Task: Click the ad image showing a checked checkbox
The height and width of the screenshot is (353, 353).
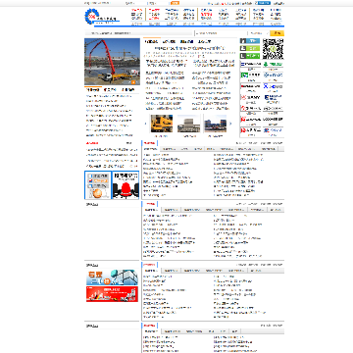Action: [x=98, y=185]
